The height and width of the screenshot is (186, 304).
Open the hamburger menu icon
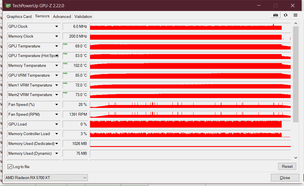(x=296, y=15)
